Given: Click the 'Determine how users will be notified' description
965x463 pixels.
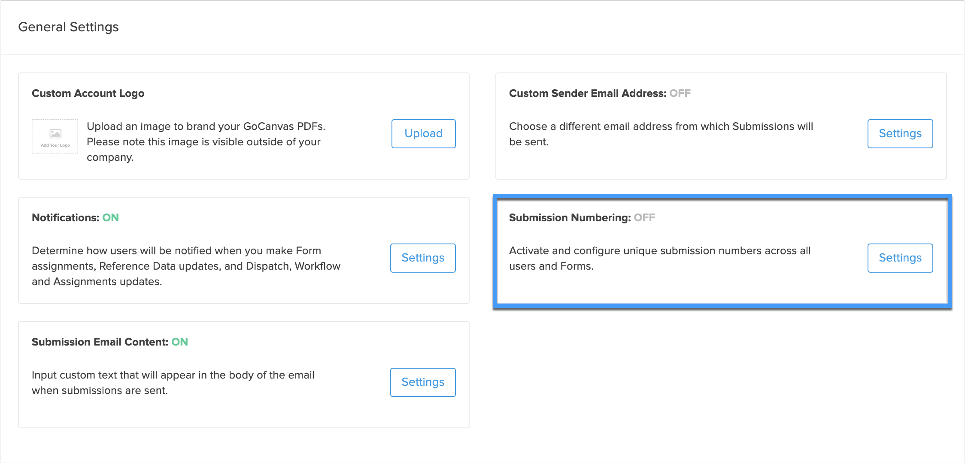Looking at the screenshot, I should click(x=186, y=266).
